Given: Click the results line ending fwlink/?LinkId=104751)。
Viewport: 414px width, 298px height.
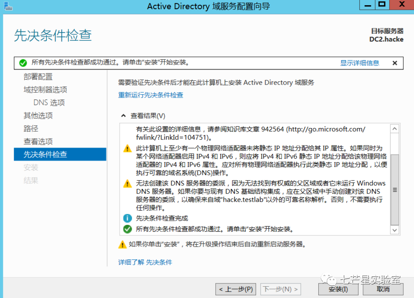Looking at the screenshot, I should (x=174, y=137).
